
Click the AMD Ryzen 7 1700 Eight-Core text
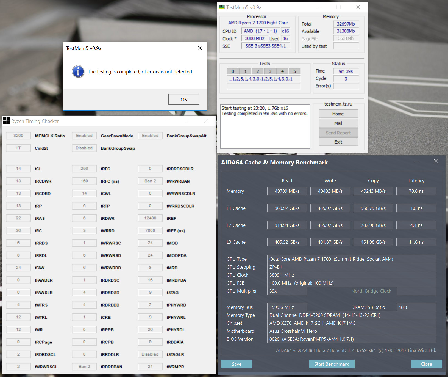(258, 23)
